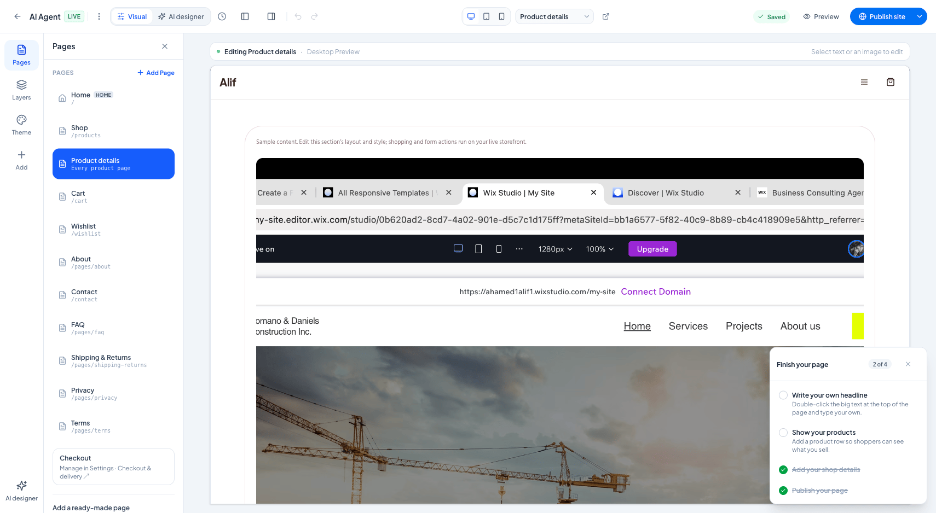Open the hamburger menu in site header
The width and height of the screenshot is (936, 513).
click(x=864, y=82)
